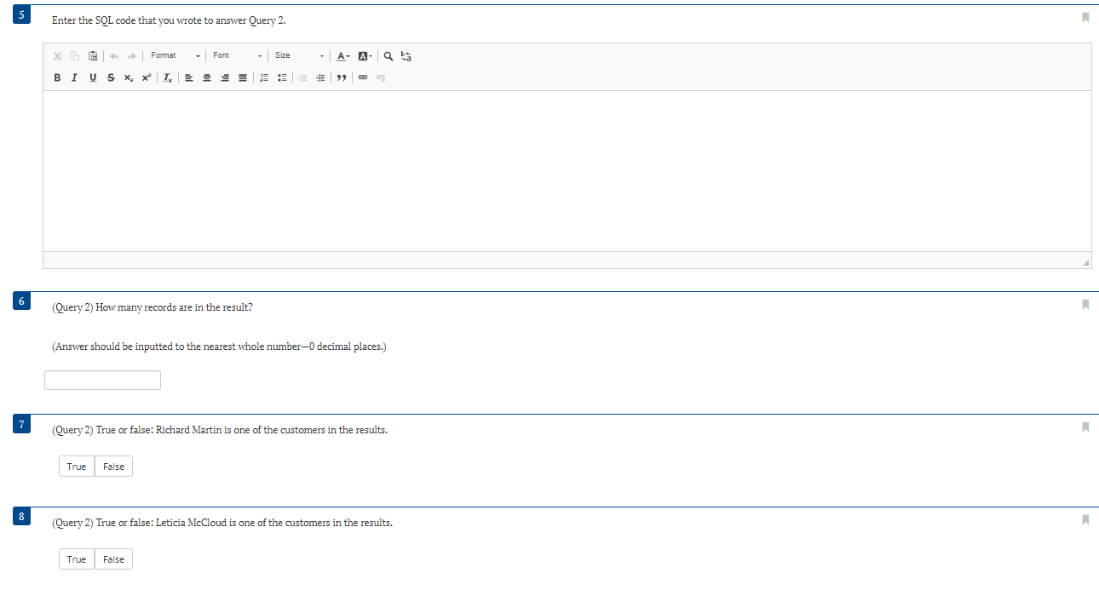Insert a numbered list
This screenshot has width=1099, height=590.
[264, 77]
